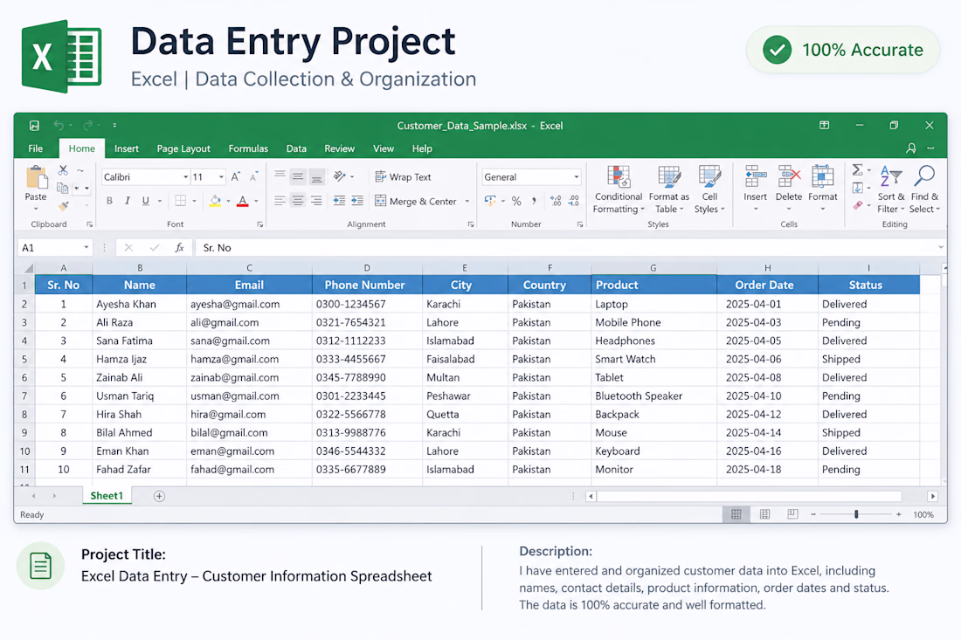Toggle Wrap Text
961x640 pixels.
coord(403,177)
